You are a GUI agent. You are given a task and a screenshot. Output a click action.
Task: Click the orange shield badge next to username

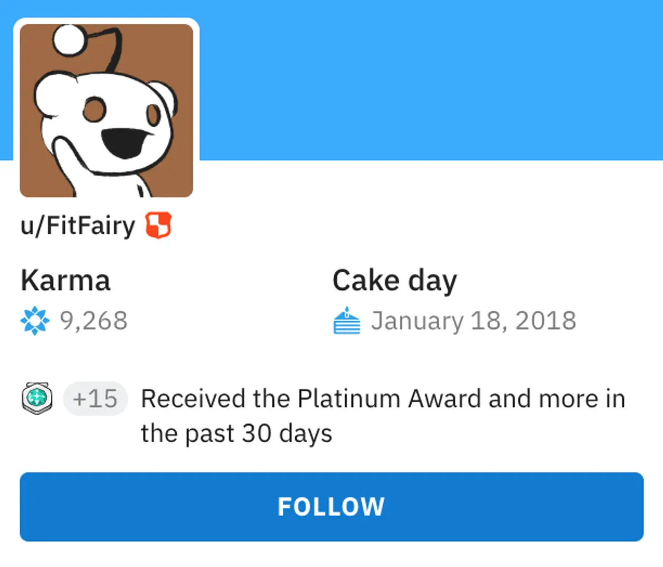[159, 224]
